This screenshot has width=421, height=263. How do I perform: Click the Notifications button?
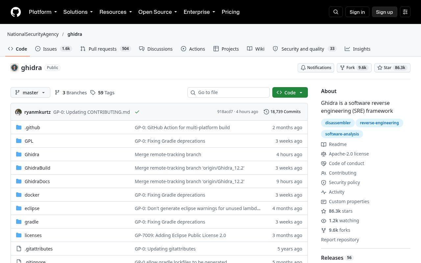316,68
